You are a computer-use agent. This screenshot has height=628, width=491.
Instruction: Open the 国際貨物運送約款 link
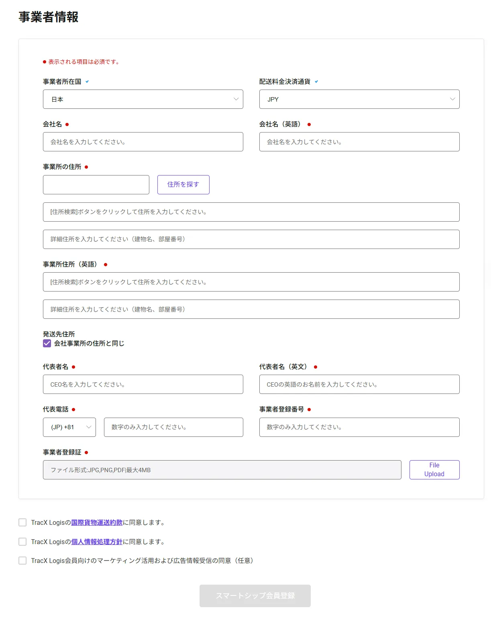(97, 522)
